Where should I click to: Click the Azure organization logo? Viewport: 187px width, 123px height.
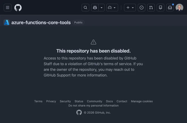click(7, 22)
